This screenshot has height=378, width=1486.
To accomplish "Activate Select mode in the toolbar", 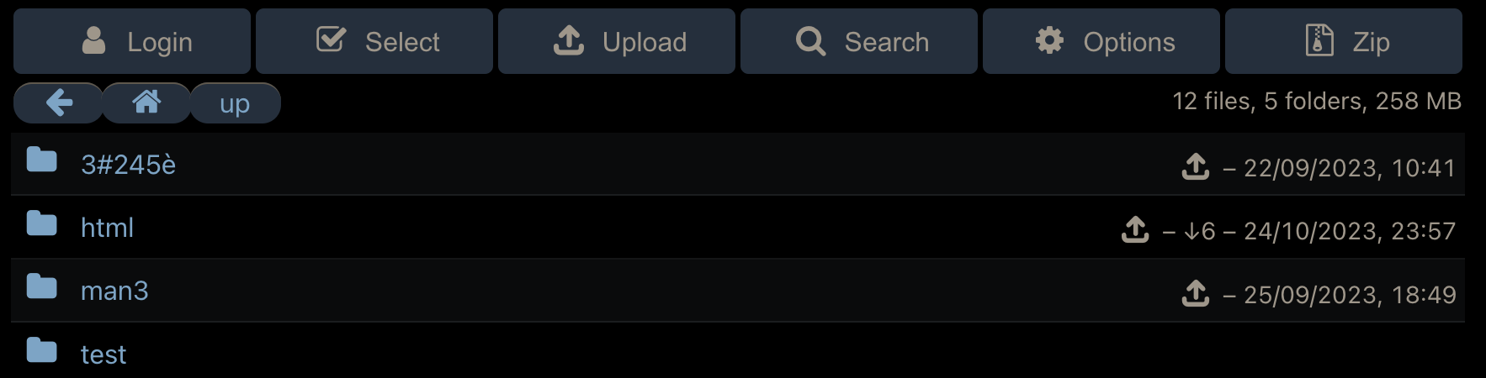I will pos(374,41).
